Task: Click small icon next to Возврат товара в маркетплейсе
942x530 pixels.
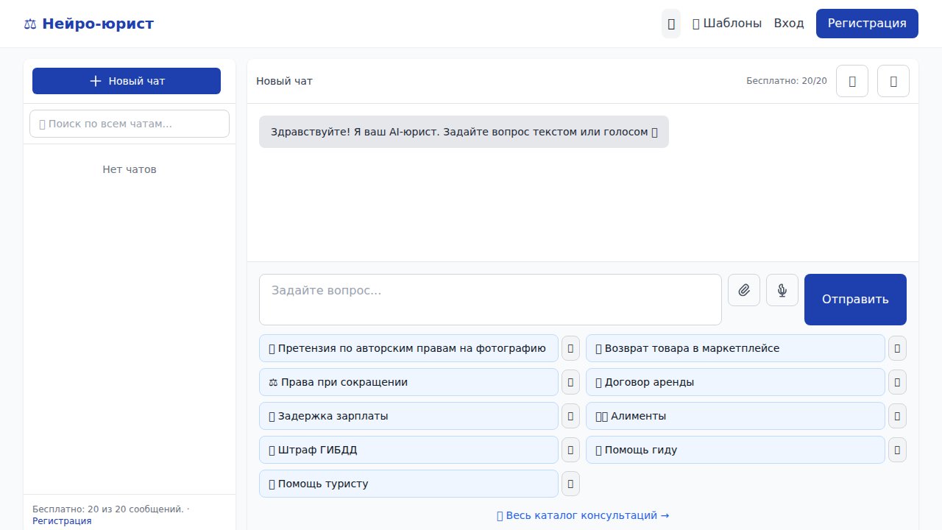Action: (x=897, y=348)
